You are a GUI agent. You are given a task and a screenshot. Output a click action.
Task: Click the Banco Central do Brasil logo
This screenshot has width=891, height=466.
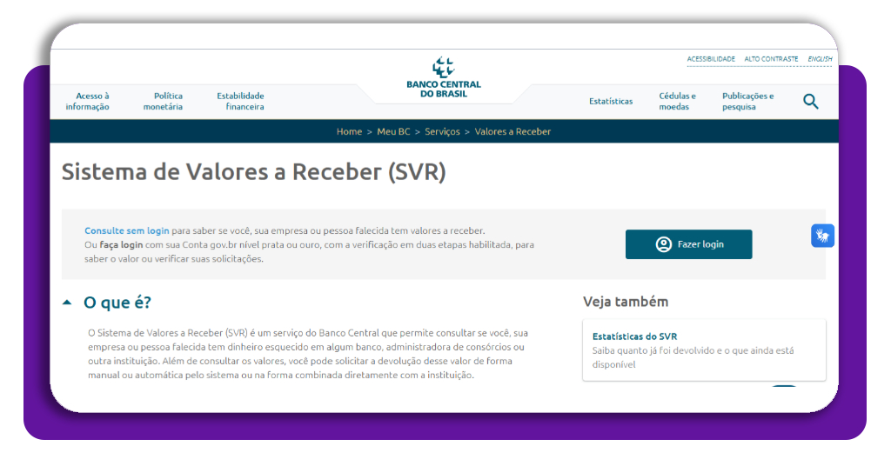click(443, 77)
